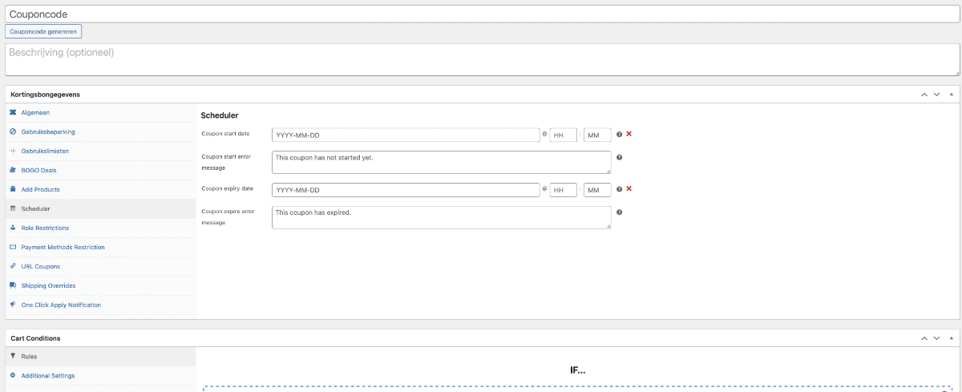Click the gear icon for Additional Settings

click(x=13, y=375)
